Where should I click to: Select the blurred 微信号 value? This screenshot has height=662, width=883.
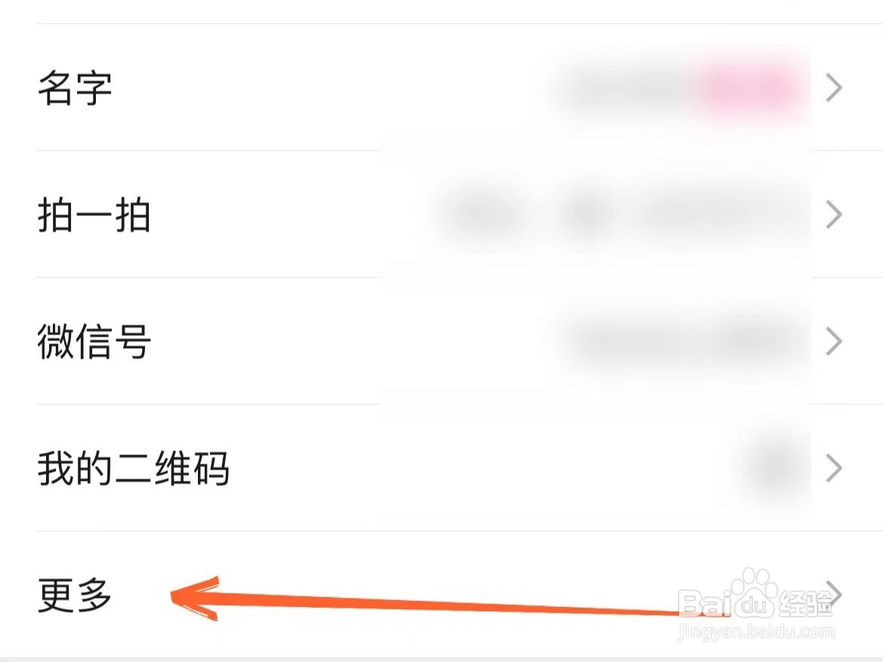[684, 340]
